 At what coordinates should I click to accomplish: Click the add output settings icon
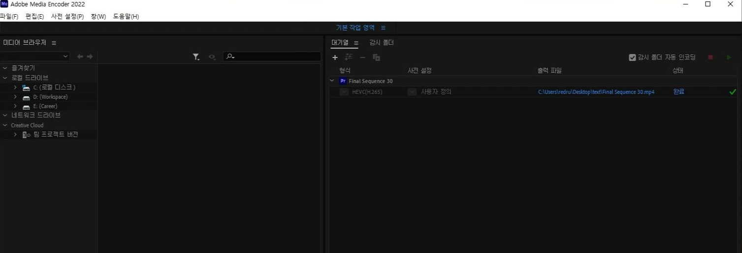point(349,57)
